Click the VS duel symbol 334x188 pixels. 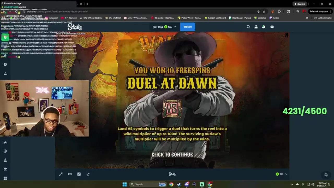point(172,108)
